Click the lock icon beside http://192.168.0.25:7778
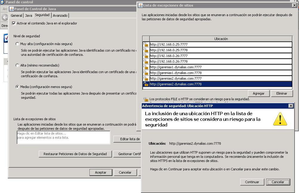The height and width of the screenshot is (193, 299). click(146, 50)
